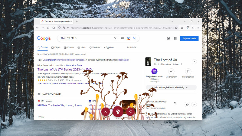Search by image with the camera icon
Screen dimensions: 242x136
point(129,38)
